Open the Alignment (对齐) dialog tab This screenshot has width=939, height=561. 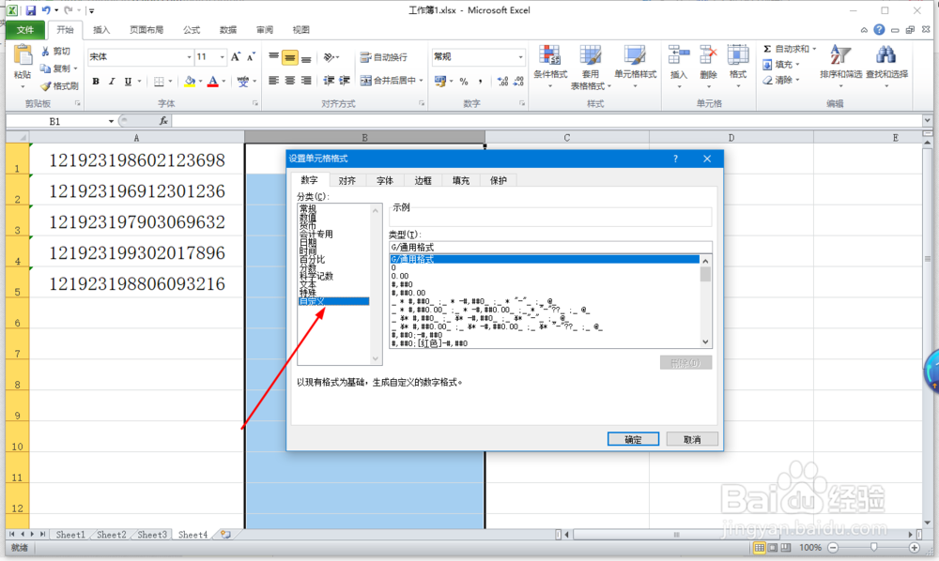346,181
